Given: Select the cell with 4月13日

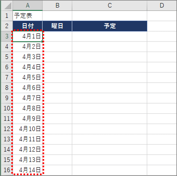Looking at the screenshot, I should [x=28, y=160].
